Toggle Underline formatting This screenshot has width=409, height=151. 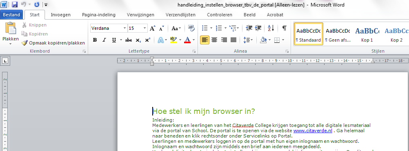click(114, 40)
